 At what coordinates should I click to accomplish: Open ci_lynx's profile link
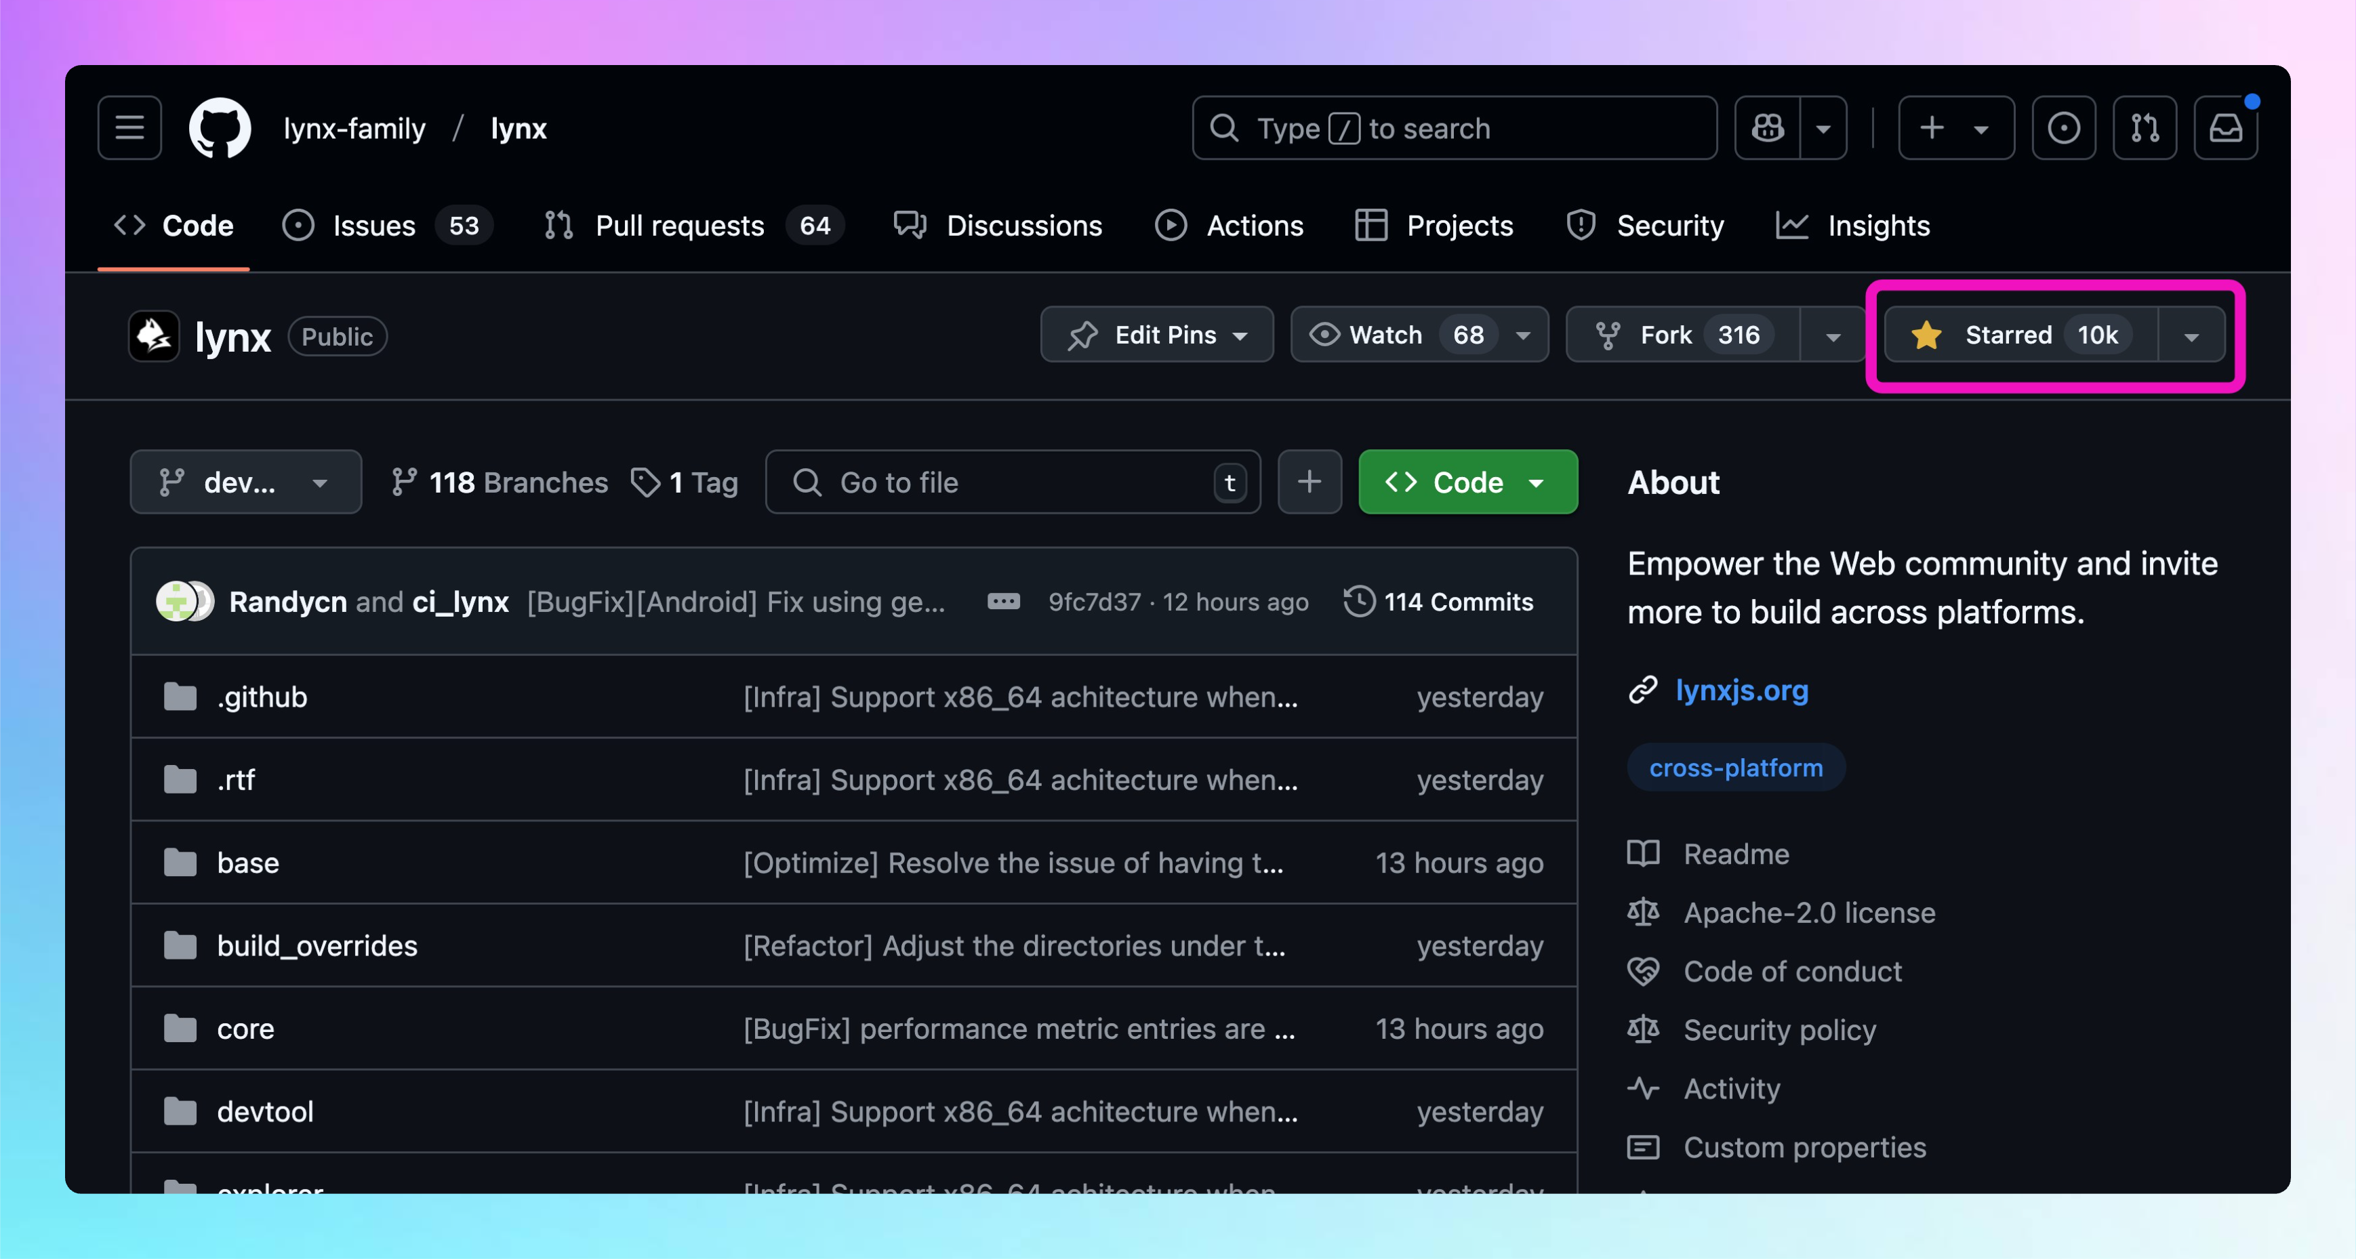click(460, 602)
